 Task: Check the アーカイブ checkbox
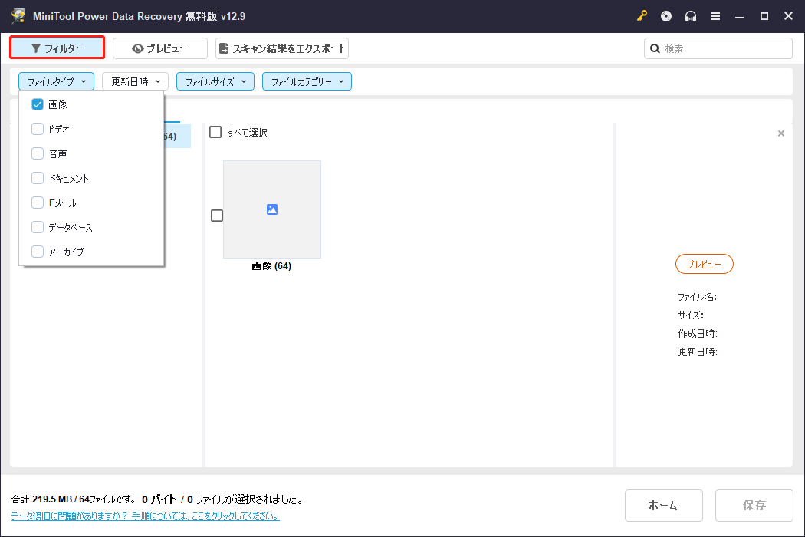tap(38, 252)
